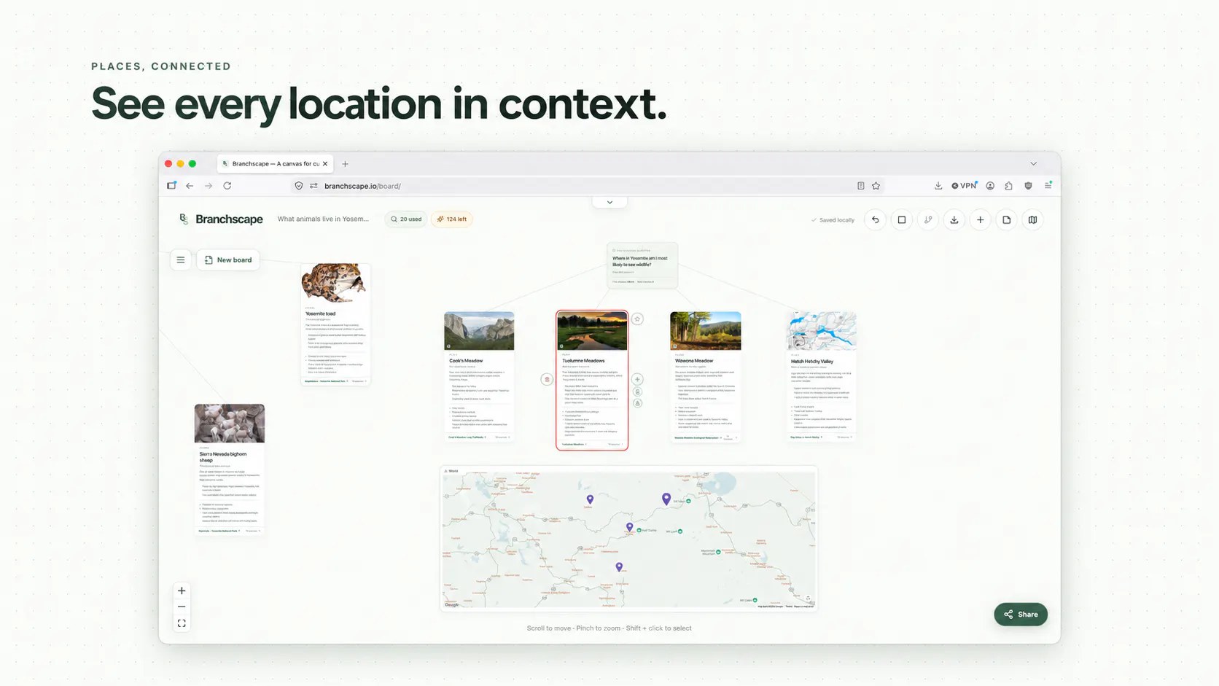Click the branch icon in the toolbar

tap(927, 219)
